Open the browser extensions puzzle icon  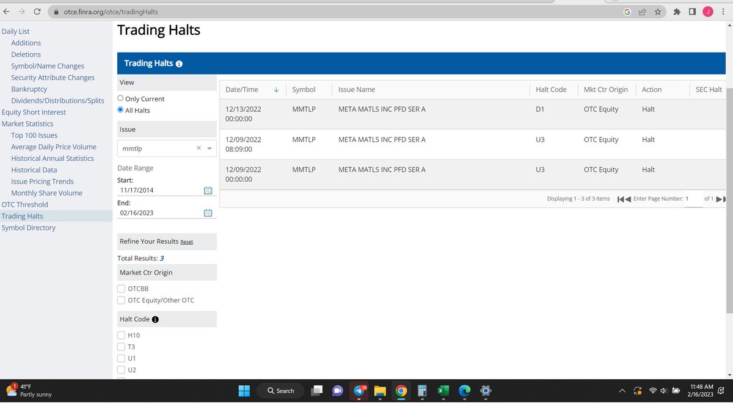tap(677, 11)
